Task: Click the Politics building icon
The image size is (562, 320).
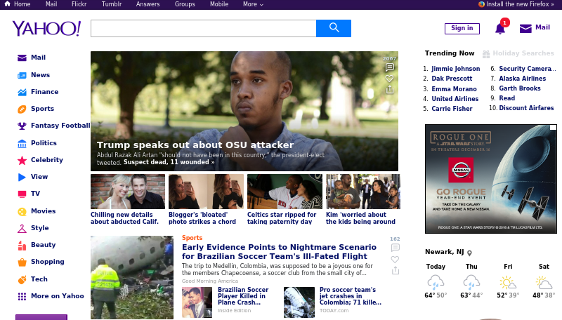Action: pos(22,143)
